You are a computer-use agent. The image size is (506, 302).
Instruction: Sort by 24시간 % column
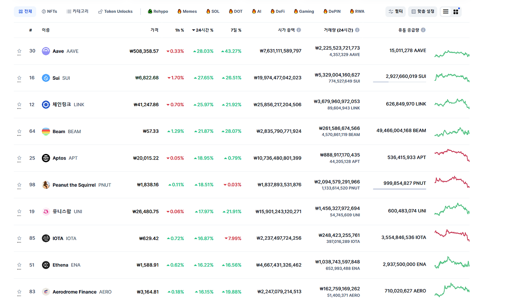pos(203,30)
